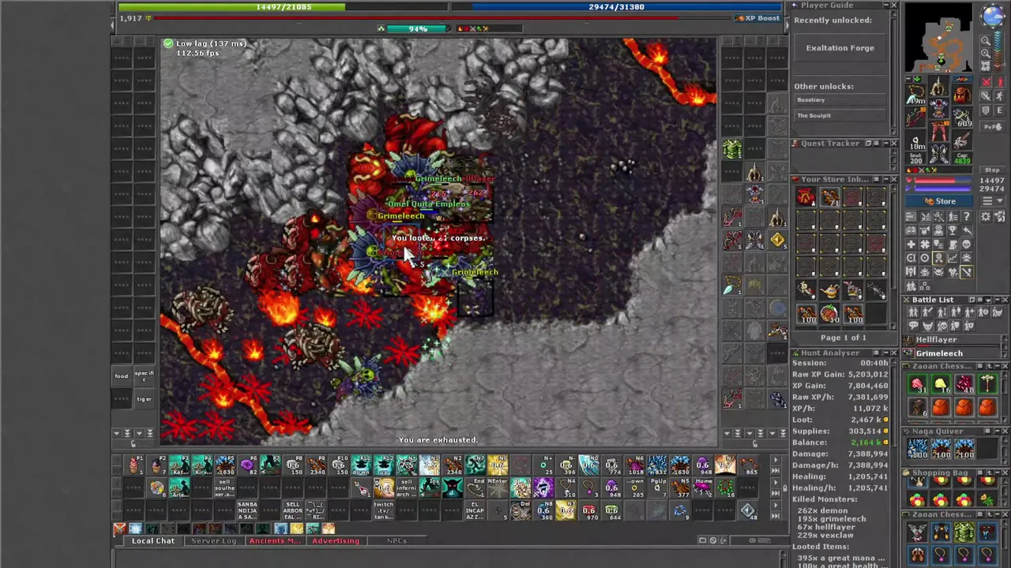The height and width of the screenshot is (568, 1011).
Task: Select the Store Inbox item with count 71
Action: 829,197
